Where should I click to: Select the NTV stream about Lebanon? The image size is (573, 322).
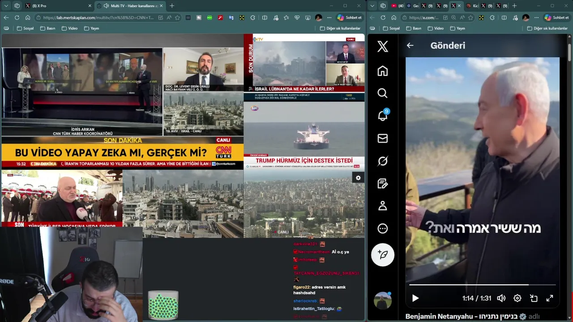tap(304, 68)
